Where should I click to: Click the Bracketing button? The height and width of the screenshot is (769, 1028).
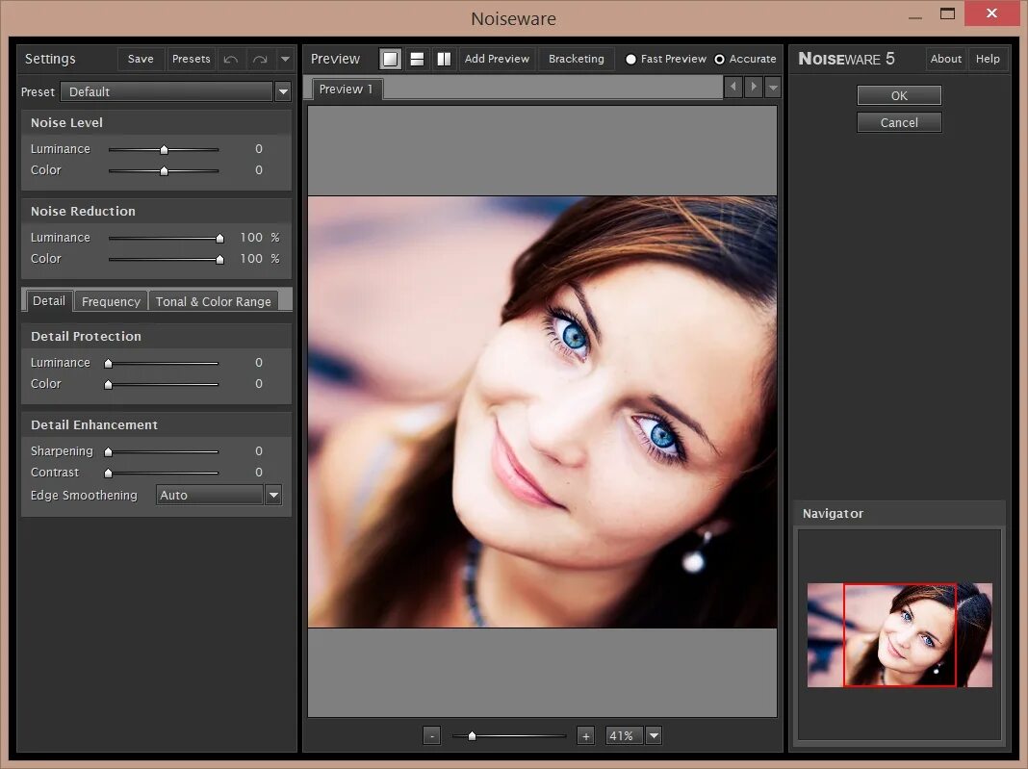[x=576, y=59]
